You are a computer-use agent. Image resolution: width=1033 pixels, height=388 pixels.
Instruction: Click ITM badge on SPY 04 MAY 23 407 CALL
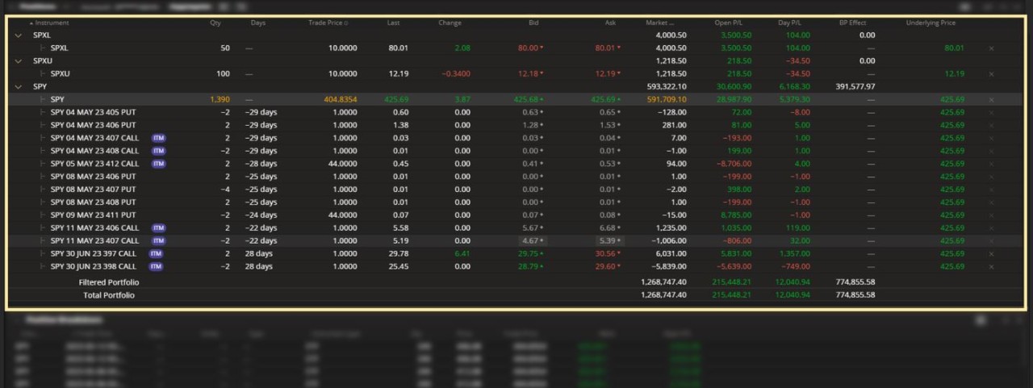(x=159, y=138)
